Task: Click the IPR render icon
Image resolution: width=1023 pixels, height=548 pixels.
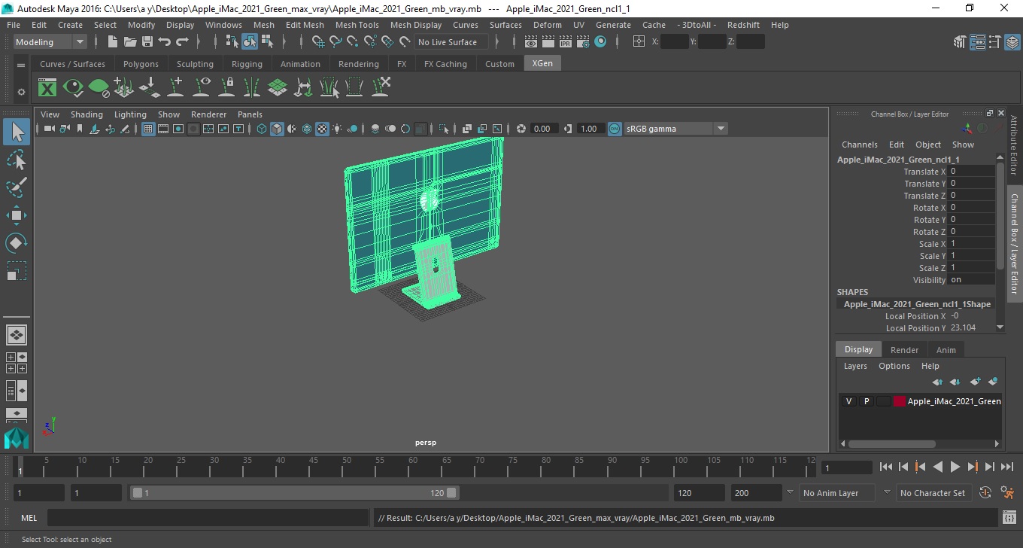Action: click(566, 42)
